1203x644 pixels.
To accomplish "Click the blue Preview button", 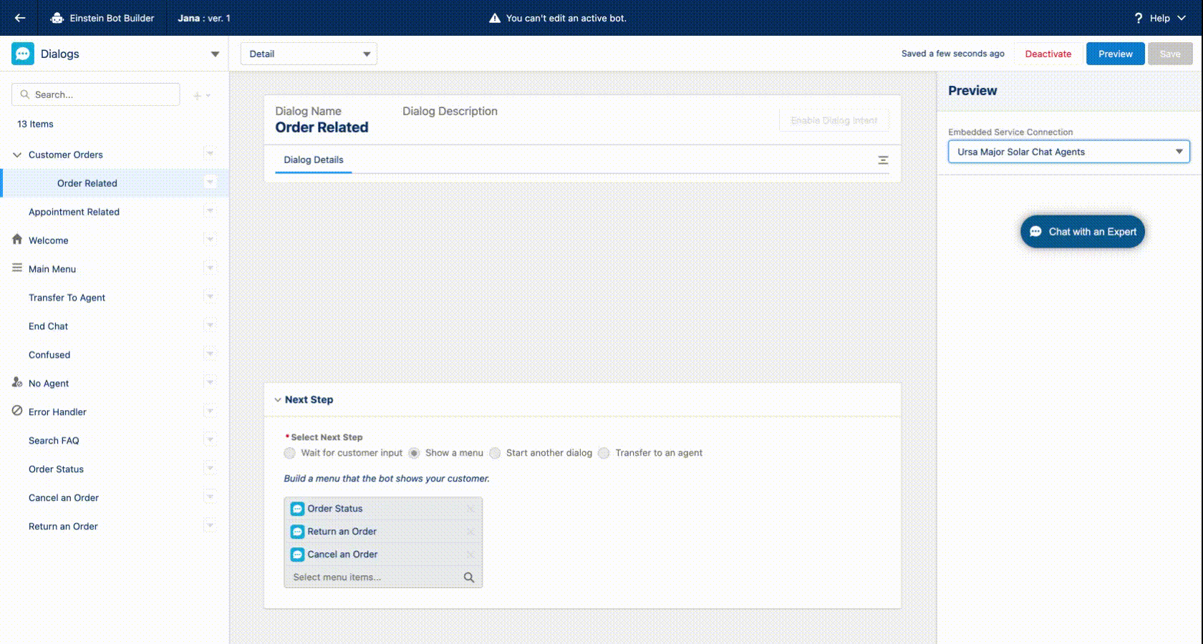I will 1115,54.
